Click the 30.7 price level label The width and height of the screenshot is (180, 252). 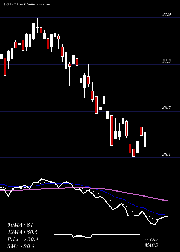coord(166,108)
